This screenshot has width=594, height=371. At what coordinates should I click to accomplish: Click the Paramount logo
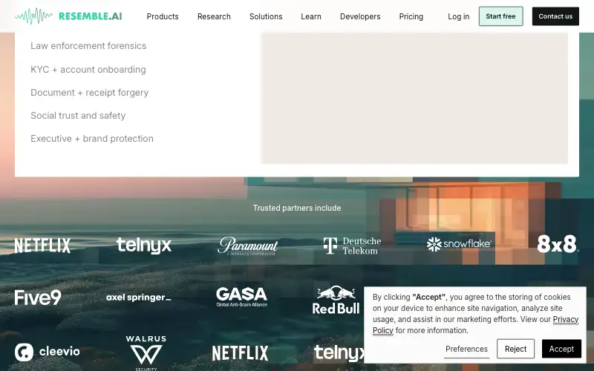point(248,246)
